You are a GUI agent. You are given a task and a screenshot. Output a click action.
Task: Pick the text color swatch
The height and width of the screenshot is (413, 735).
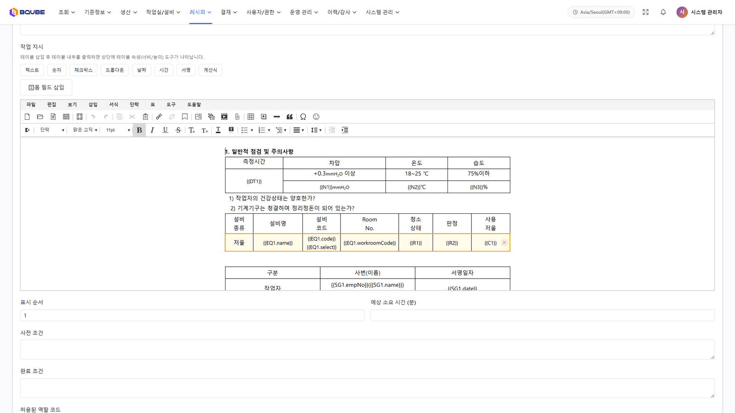[x=218, y=130]
